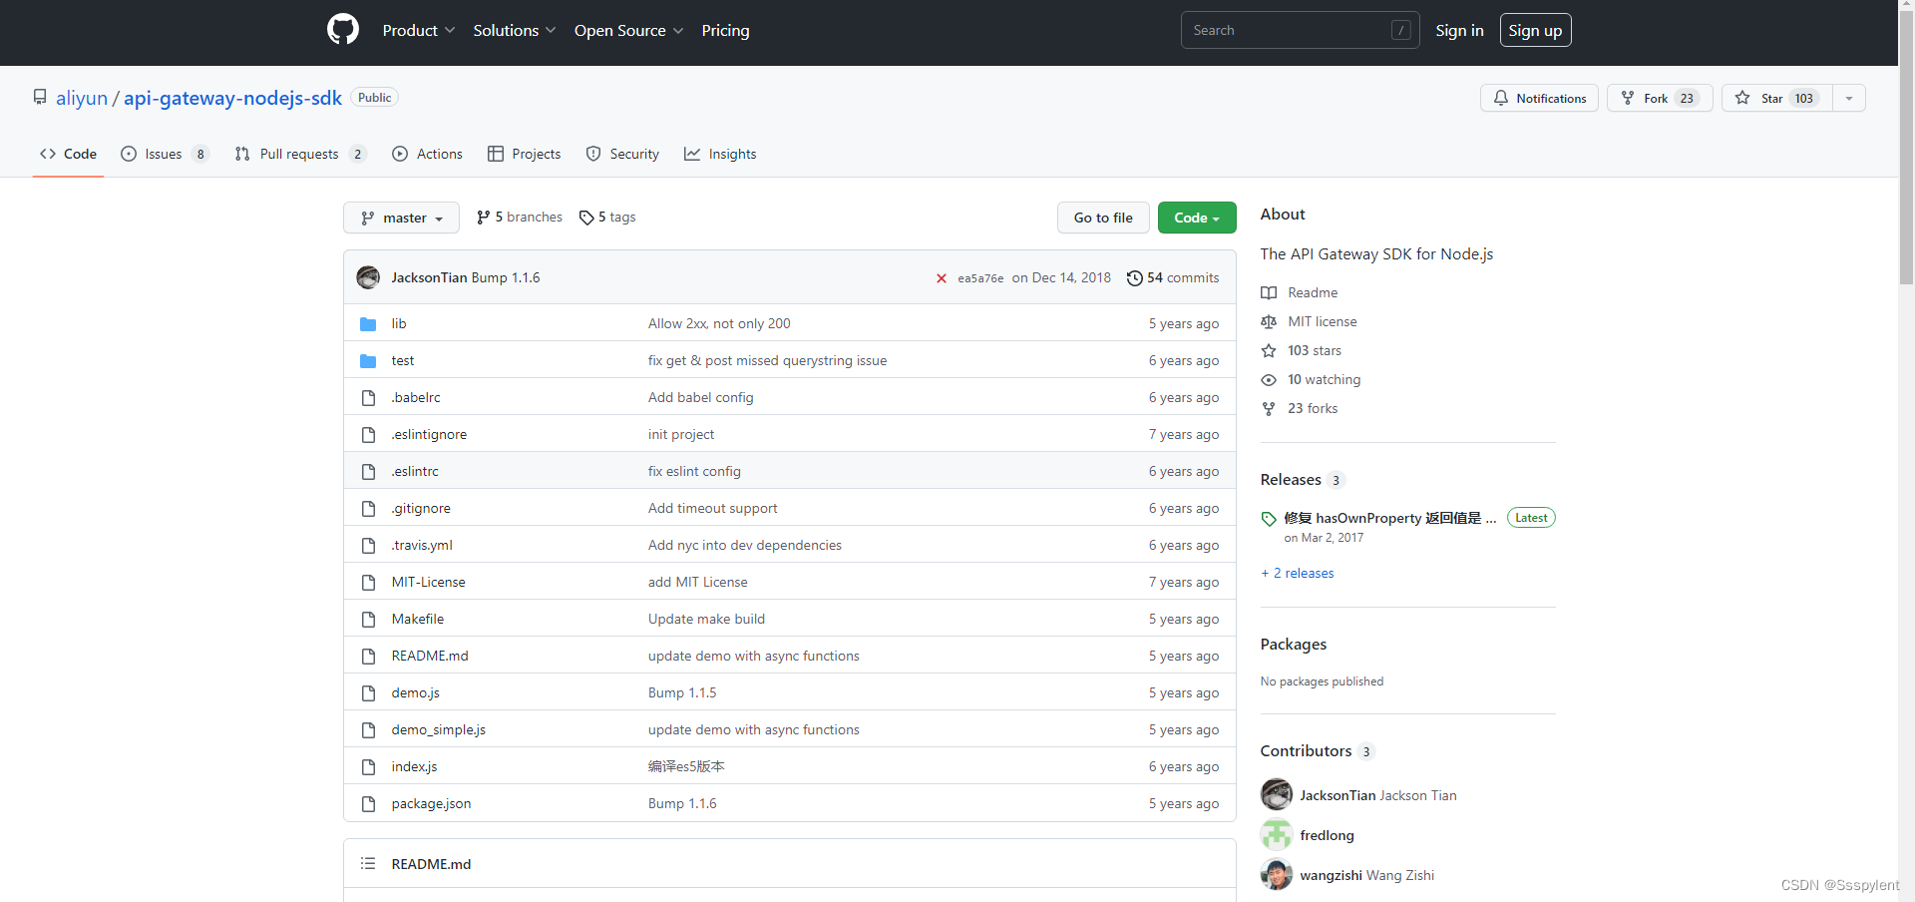The height and width of the screenshot is (902, 1915).
Task: Open the master branch selector
Action: pos(401,218)
